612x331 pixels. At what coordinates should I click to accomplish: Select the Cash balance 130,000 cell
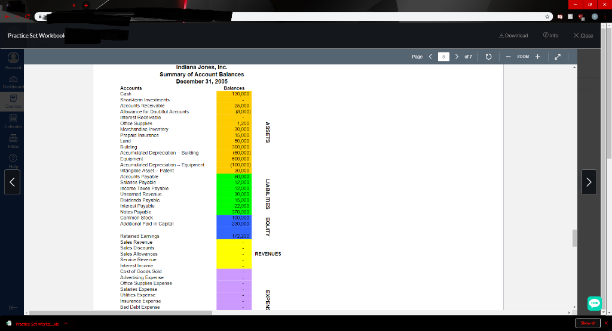point(234,94)
